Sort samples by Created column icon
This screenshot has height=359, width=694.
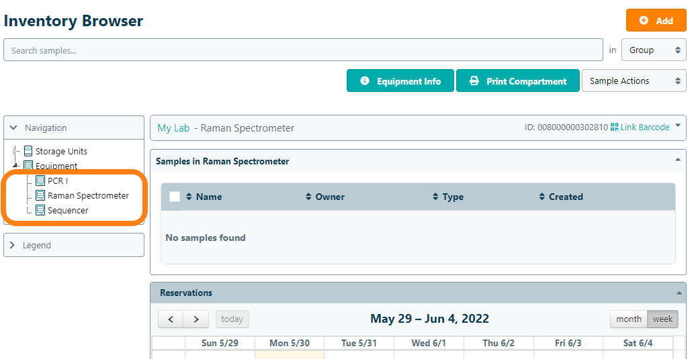(x=542, y=197)
